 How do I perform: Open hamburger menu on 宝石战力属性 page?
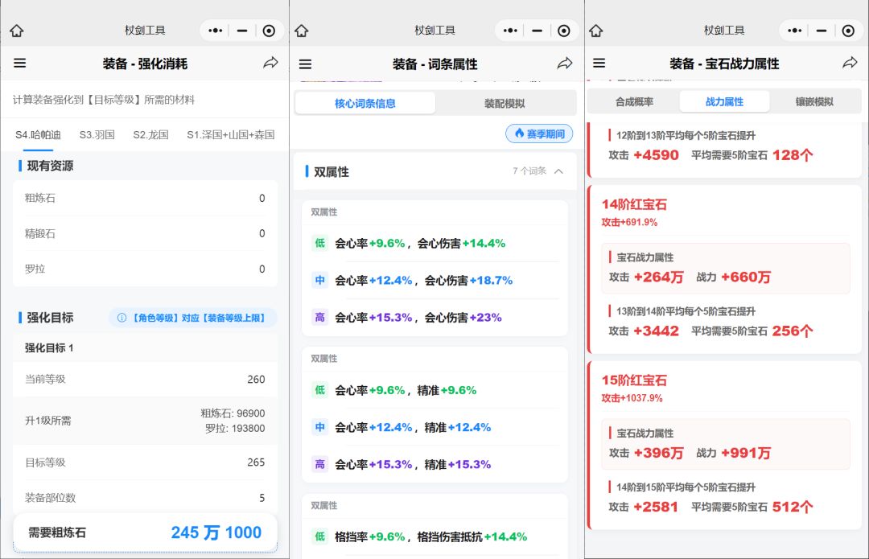pyautogui.click(x=599, y=64)
